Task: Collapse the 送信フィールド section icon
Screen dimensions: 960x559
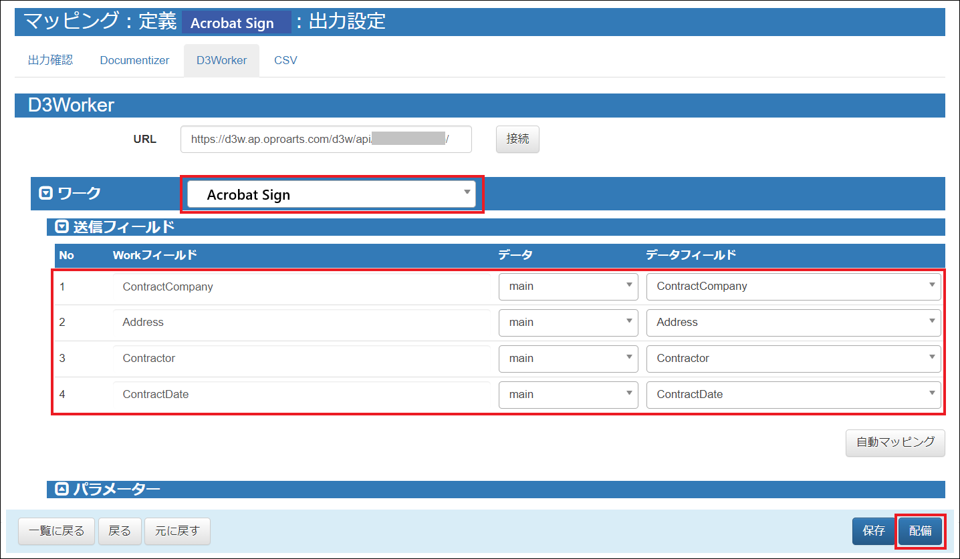Action: 62,227
